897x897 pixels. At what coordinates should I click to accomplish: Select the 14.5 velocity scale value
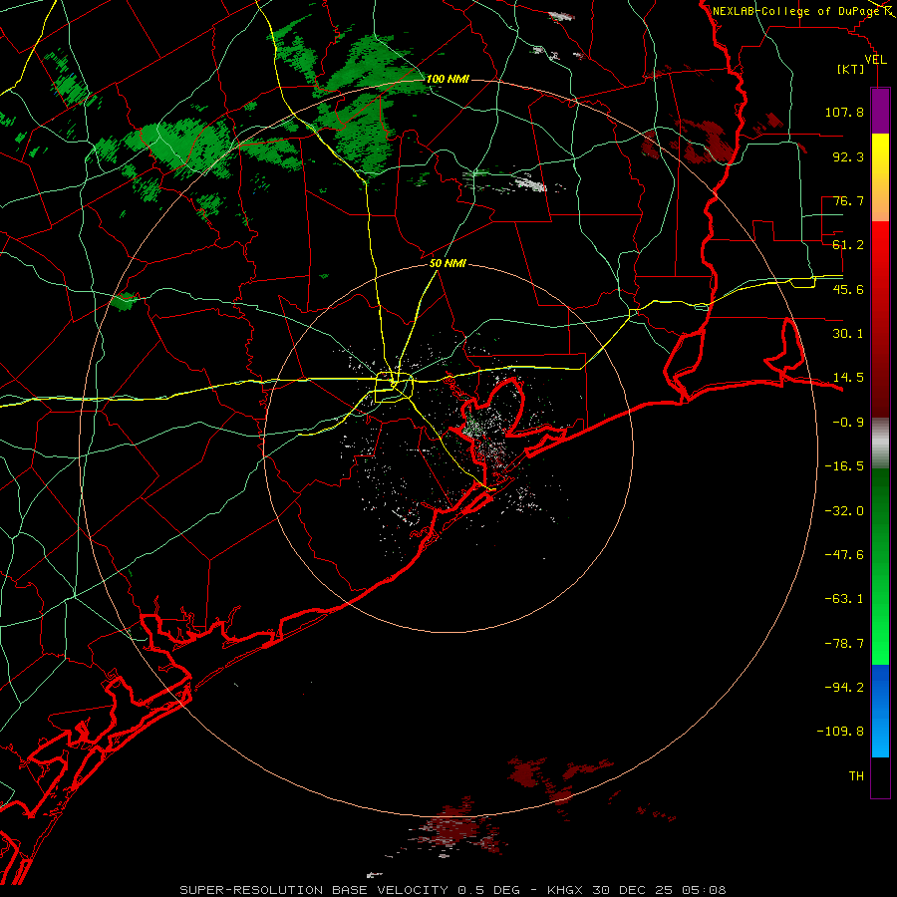click(848, 378)
